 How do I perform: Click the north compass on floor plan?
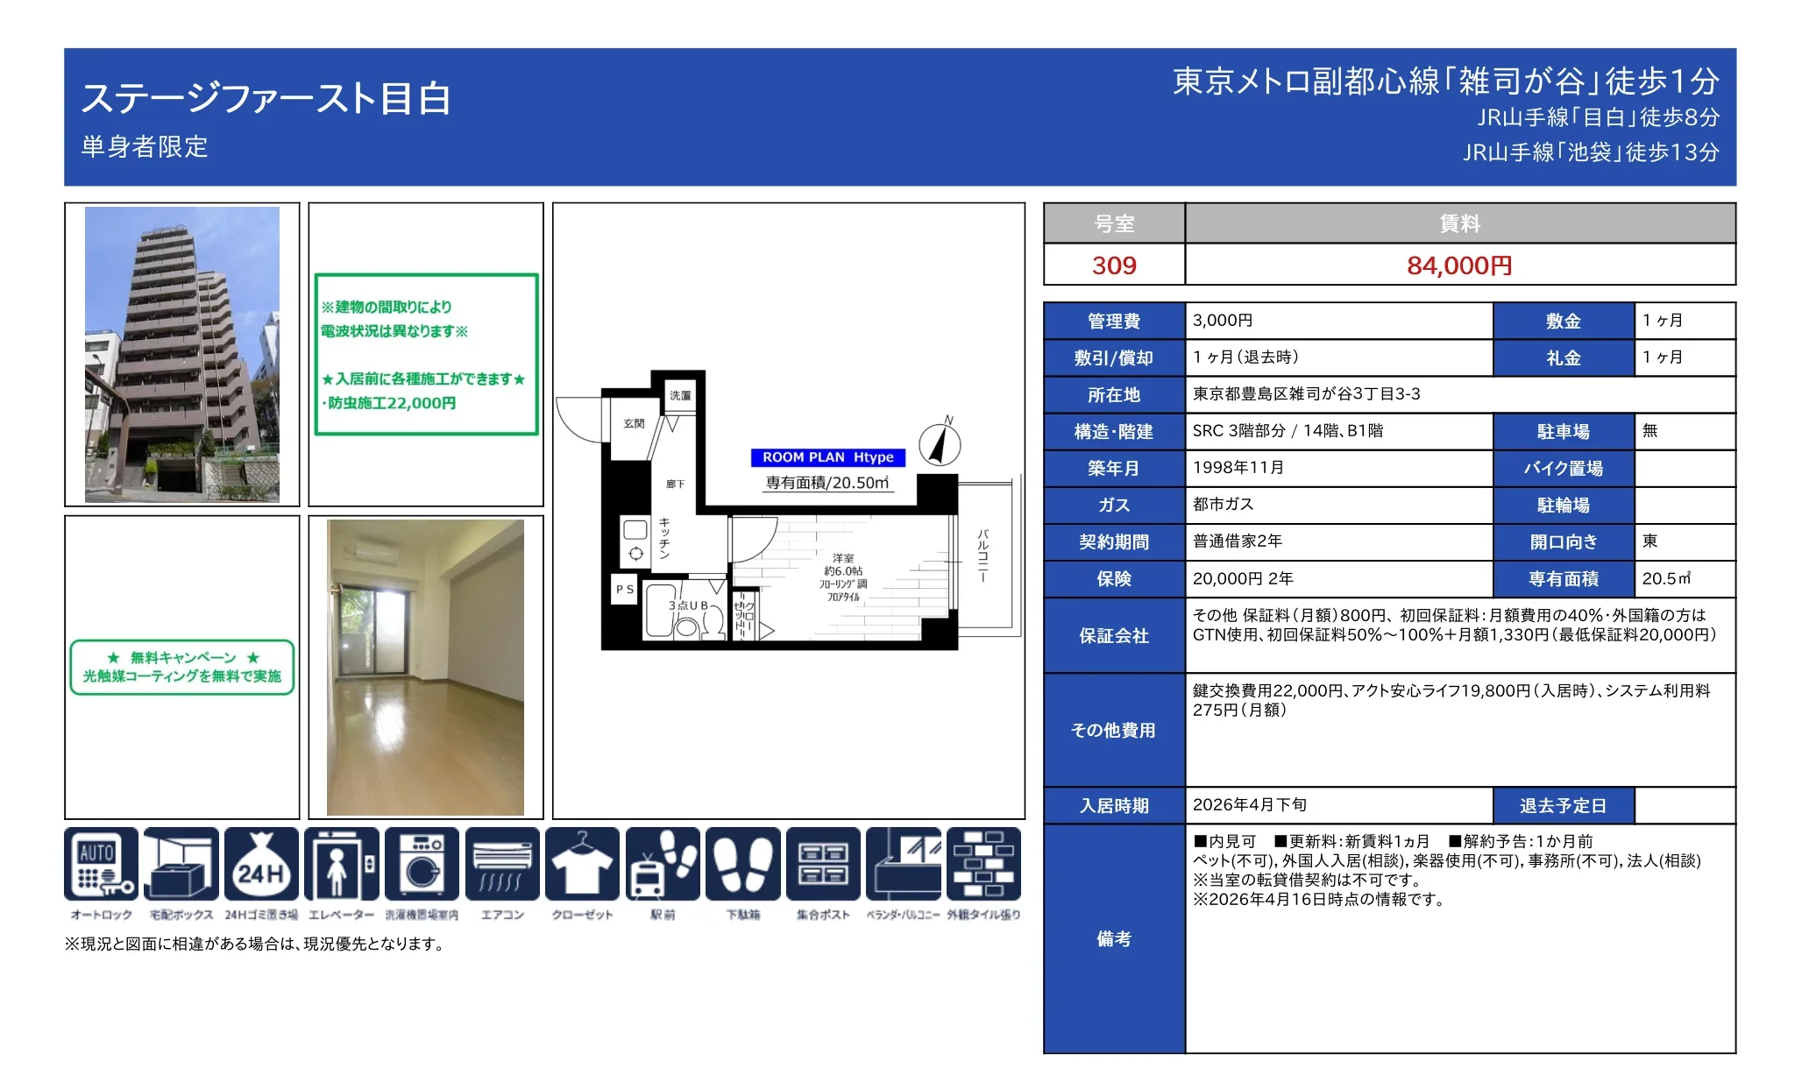(940, 443)
